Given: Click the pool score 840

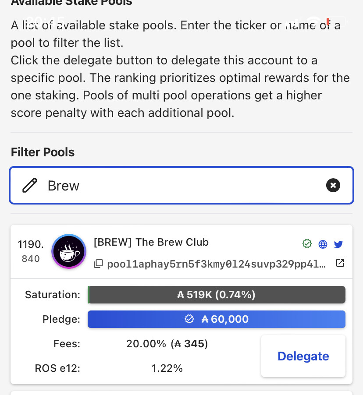Looking at the screenshot, I should click(x=31, y=259).
